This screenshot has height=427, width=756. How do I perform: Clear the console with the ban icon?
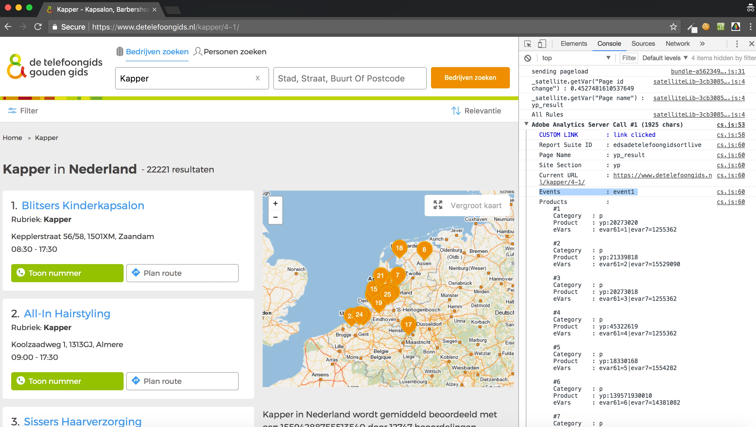527,58
